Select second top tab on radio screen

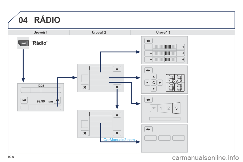point(36,90)
